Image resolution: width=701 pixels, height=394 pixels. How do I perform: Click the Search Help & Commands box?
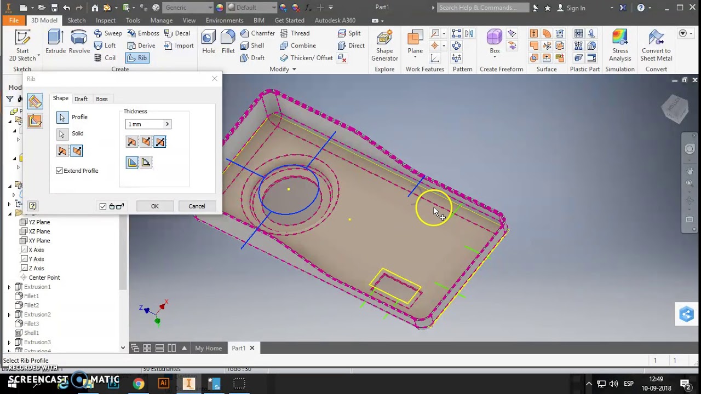(x=482, y=8)
